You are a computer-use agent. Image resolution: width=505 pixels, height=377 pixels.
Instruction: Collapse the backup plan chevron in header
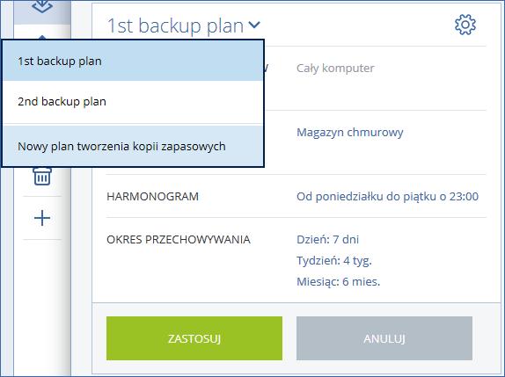pyautogui.click(x=254, y=25)
